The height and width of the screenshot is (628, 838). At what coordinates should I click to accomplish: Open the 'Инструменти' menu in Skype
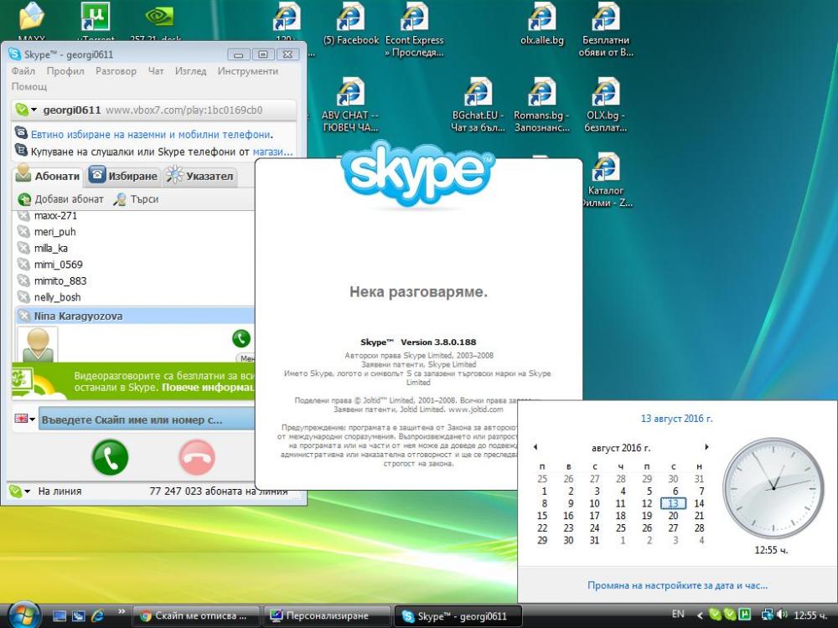point(247,71)
